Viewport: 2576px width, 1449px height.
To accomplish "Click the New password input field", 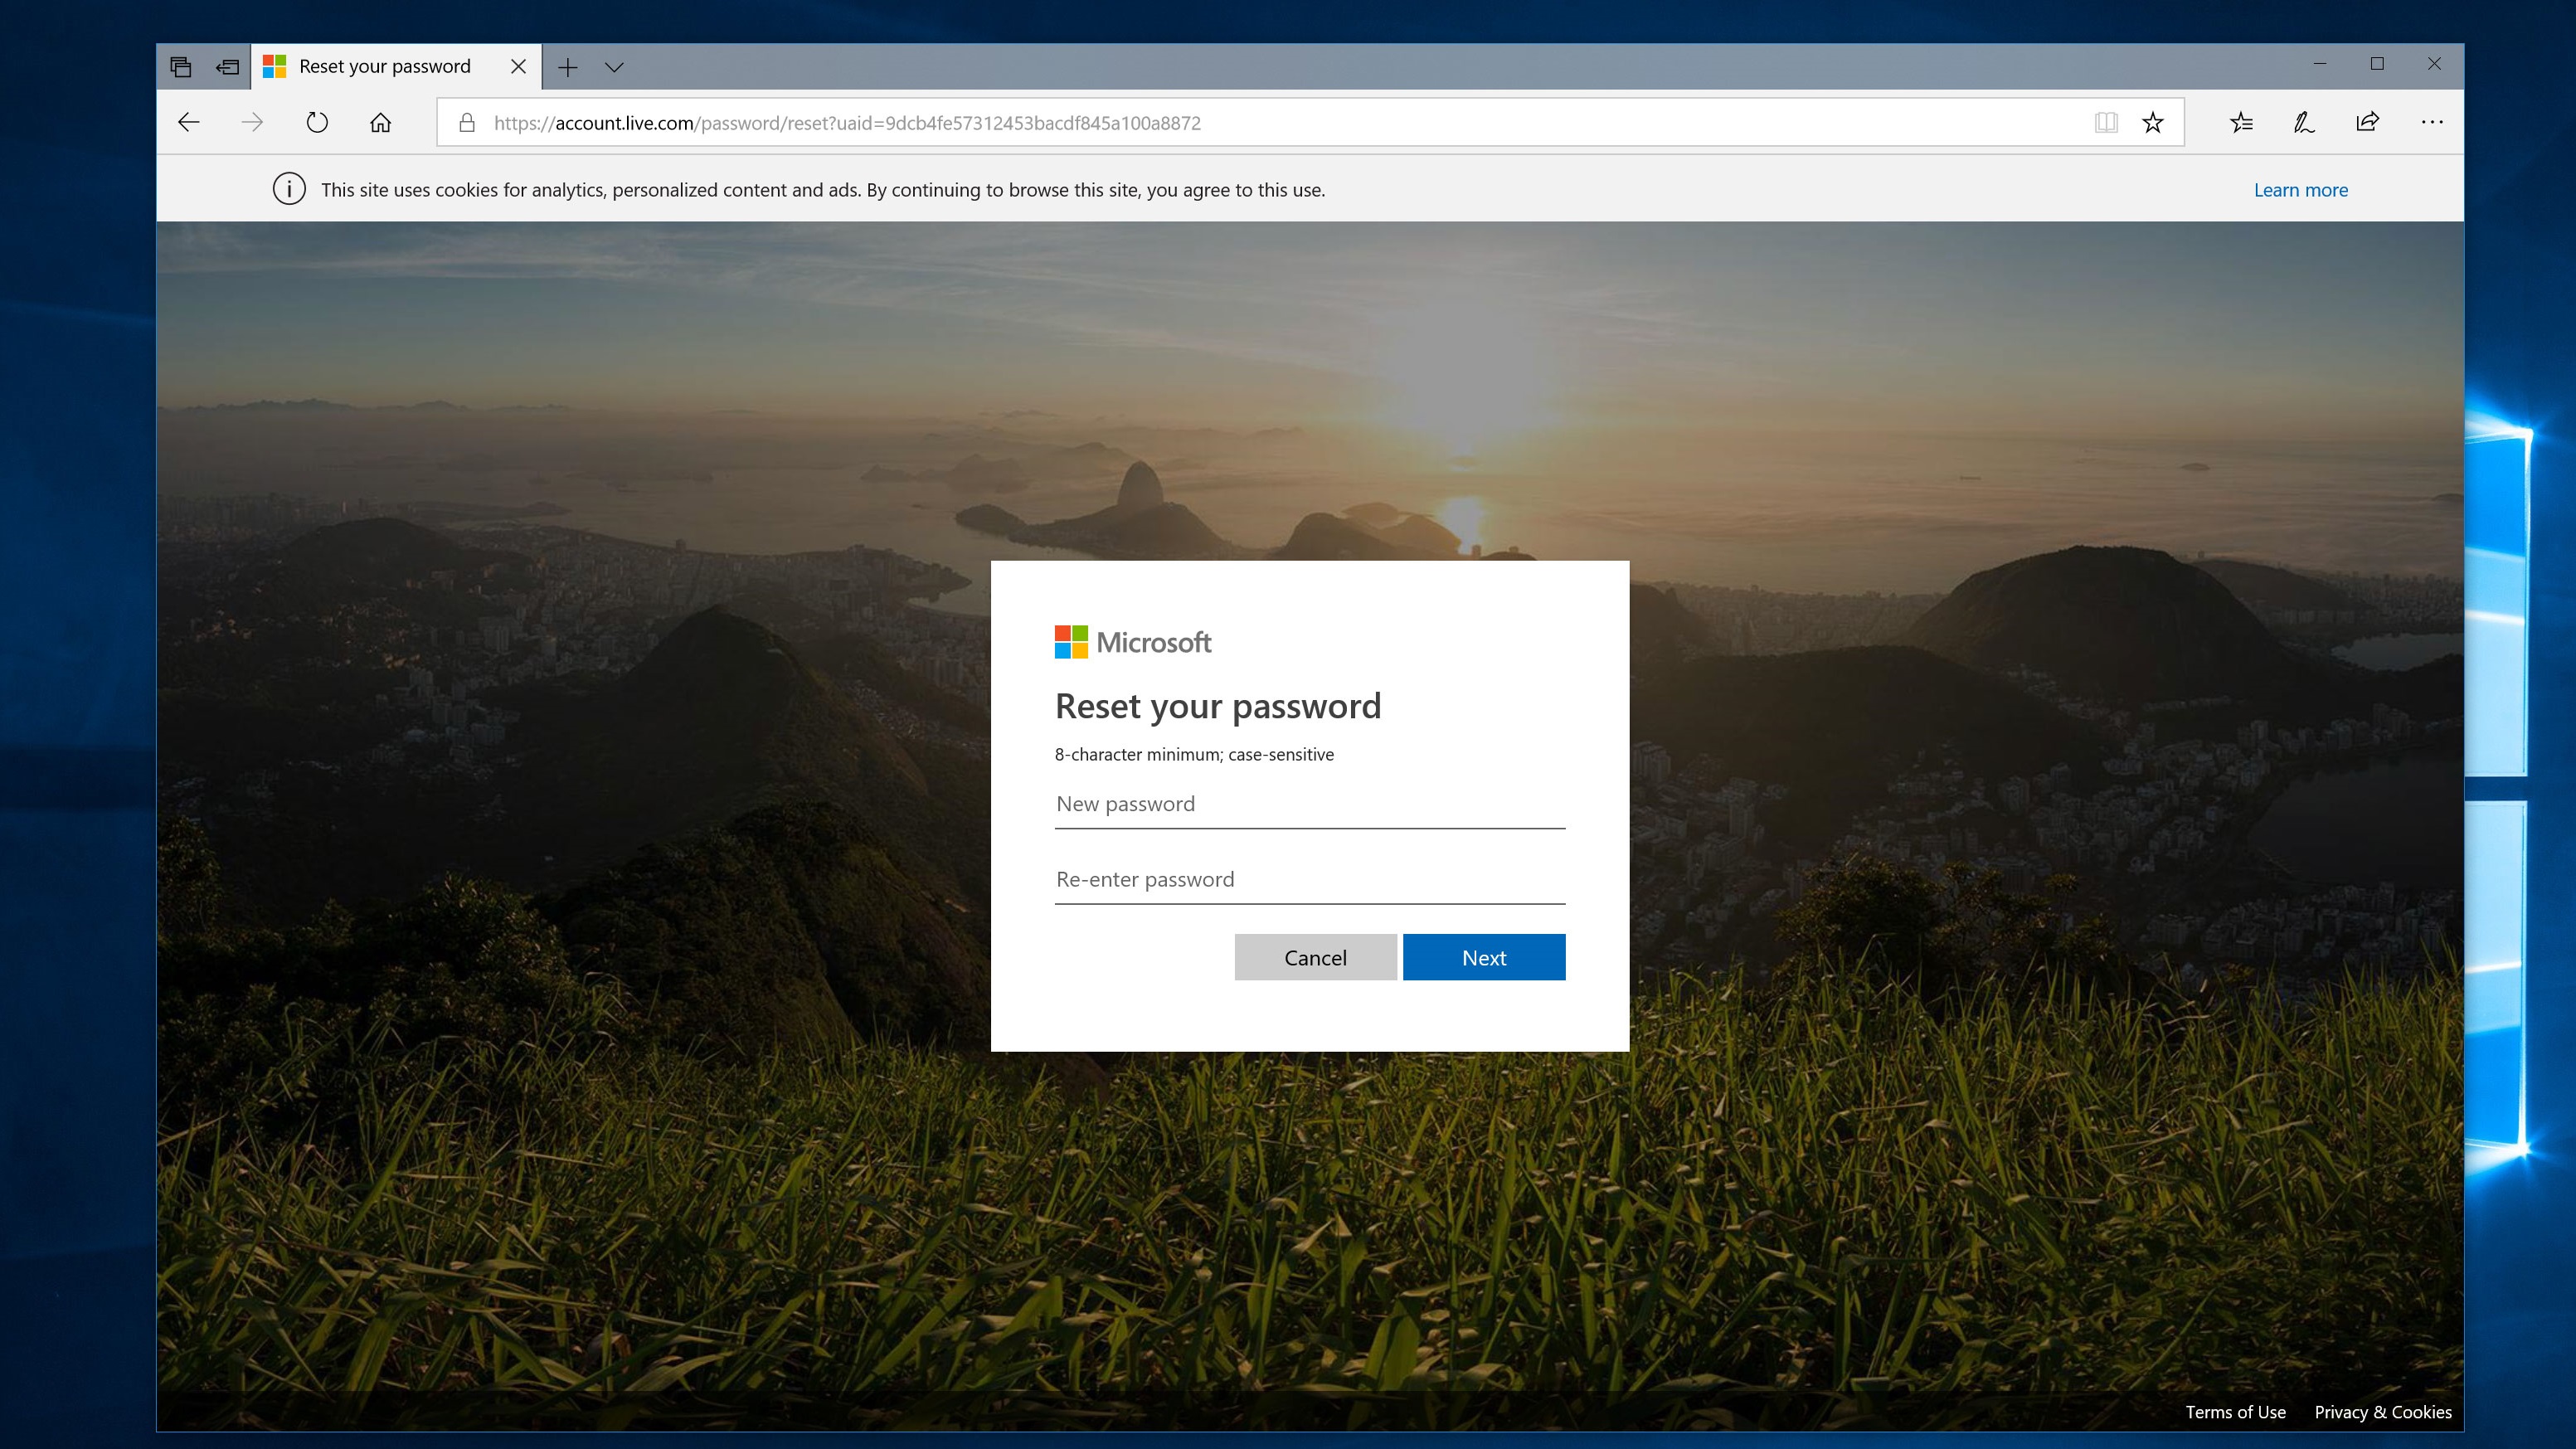I will tap(1310, 803).
